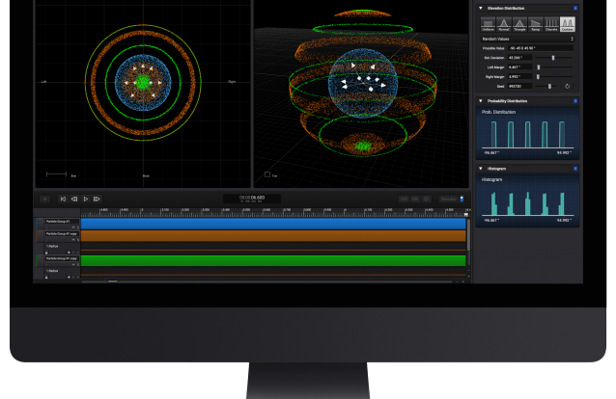
Task: Open the Random Values dropdown
Action: [x=526, y=38]
